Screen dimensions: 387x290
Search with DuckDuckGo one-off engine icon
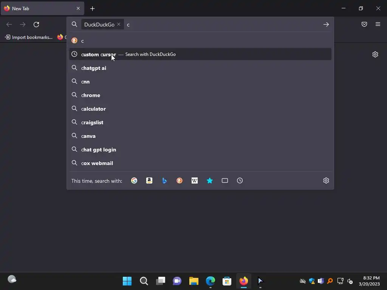180,181
